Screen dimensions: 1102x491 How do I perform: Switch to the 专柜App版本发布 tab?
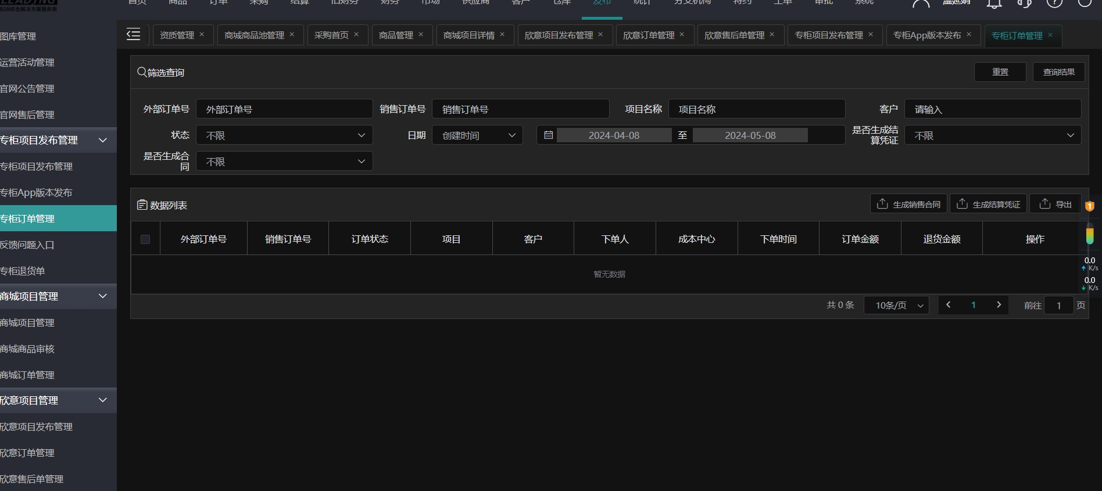(927, 35)
